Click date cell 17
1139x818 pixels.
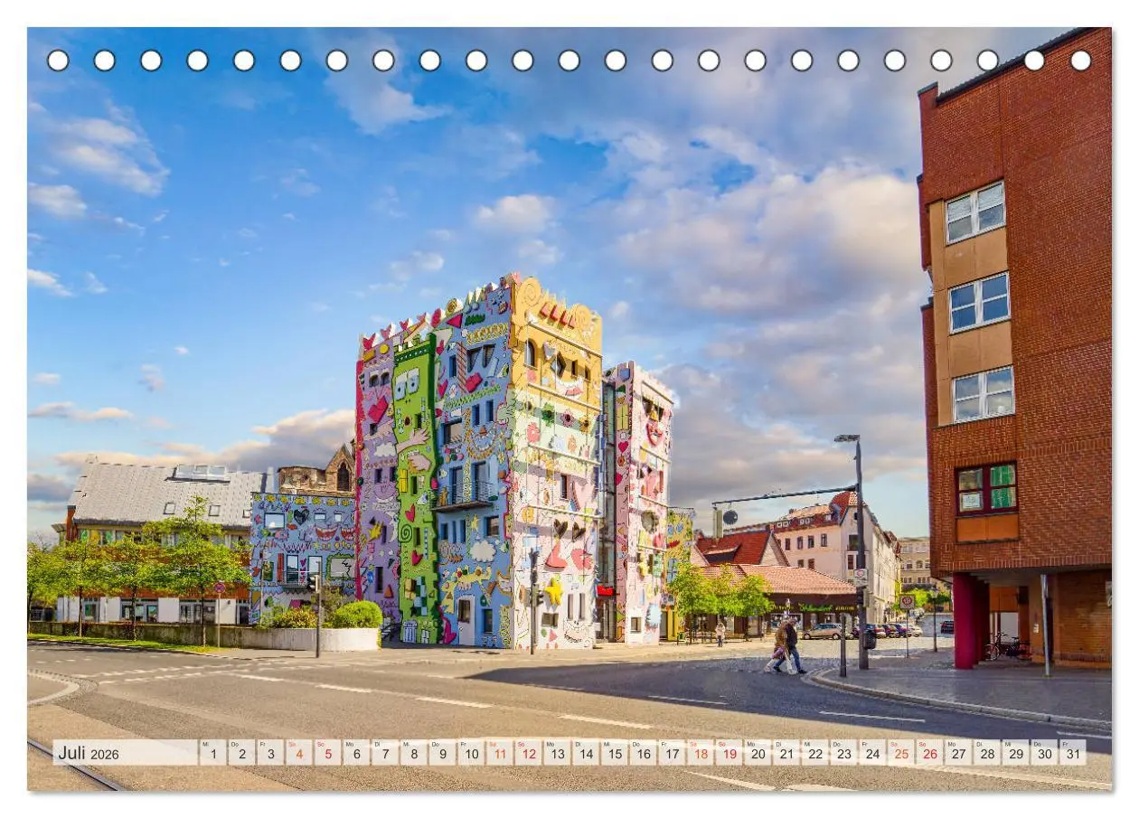[x=671, y=752]
